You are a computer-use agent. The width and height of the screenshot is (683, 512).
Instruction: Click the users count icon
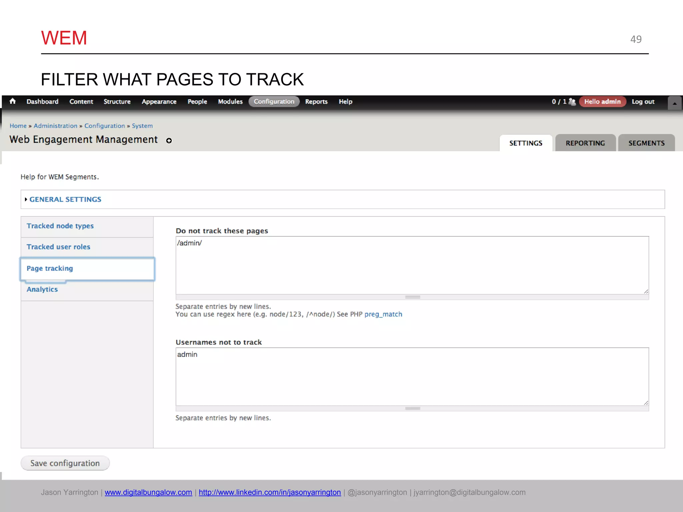572,102
